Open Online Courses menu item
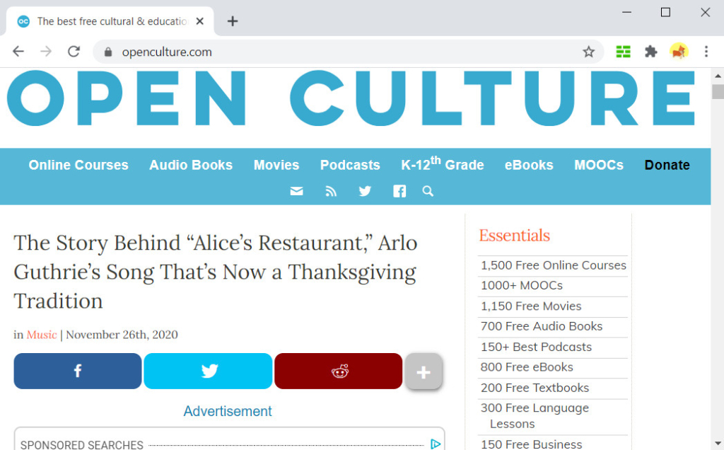The height and width of the screenshot is (450, 724). coord(78,165)
